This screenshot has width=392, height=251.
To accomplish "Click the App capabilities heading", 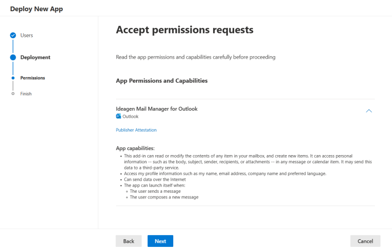I will [135, 148].
